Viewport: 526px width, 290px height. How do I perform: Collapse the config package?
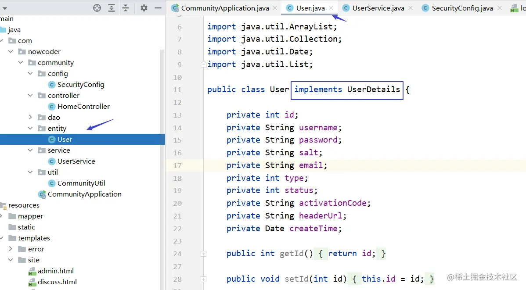pos(31,73)
